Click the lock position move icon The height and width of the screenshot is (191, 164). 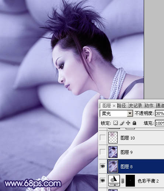(x=128, y=123)
